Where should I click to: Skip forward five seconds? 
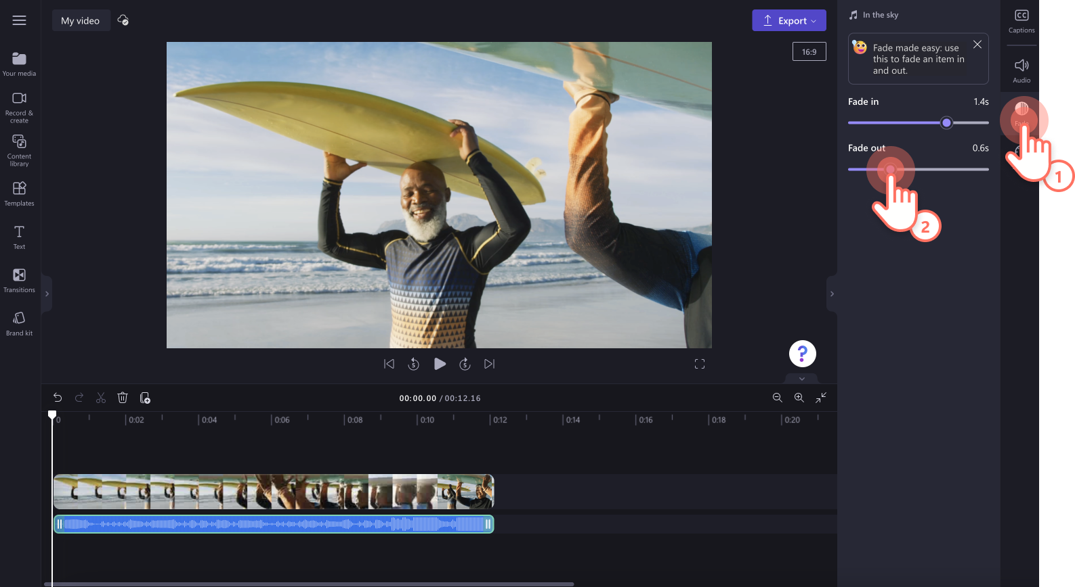(465, 364)
